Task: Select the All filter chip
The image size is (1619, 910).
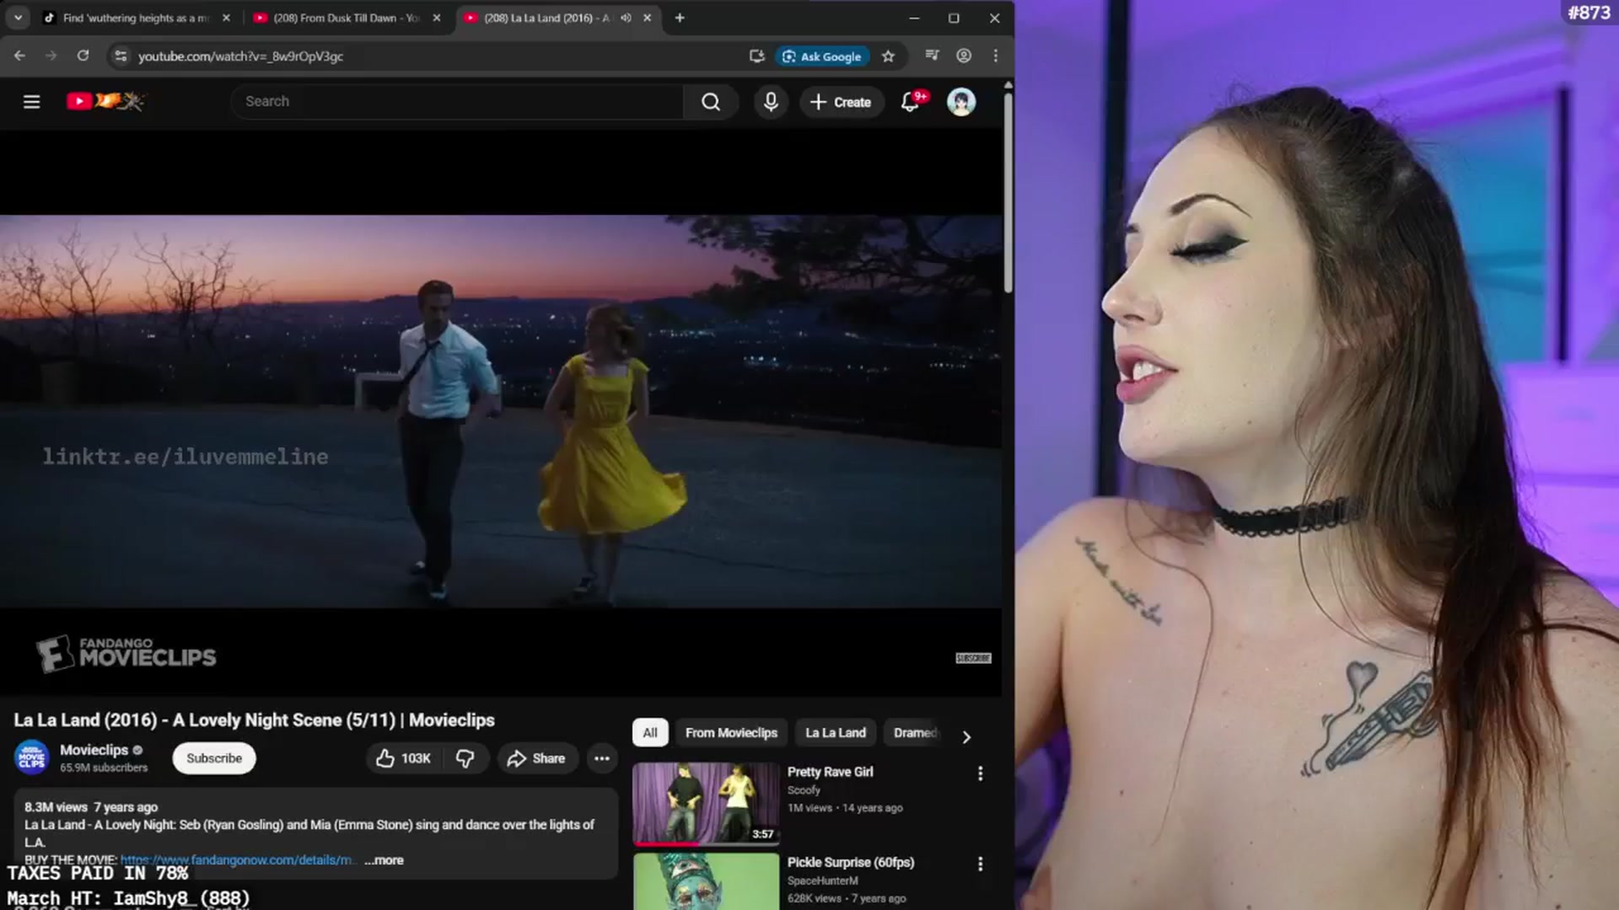Action: [x=650, y=733]
